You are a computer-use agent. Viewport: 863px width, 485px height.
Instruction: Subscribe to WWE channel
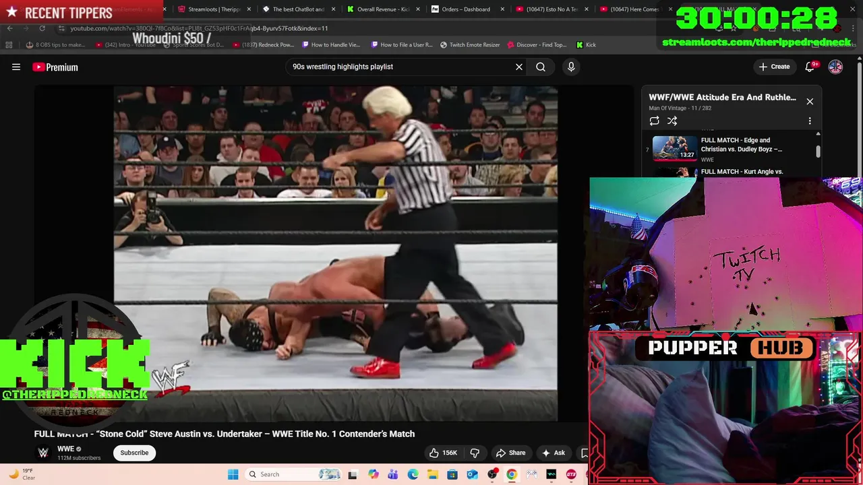[x=134, y=453]
